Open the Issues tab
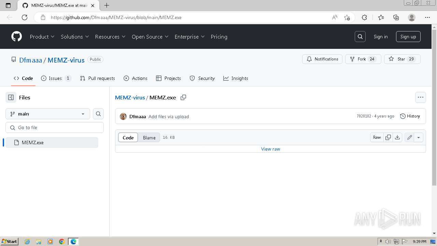437x246 pixels. [x=56, y=78]
